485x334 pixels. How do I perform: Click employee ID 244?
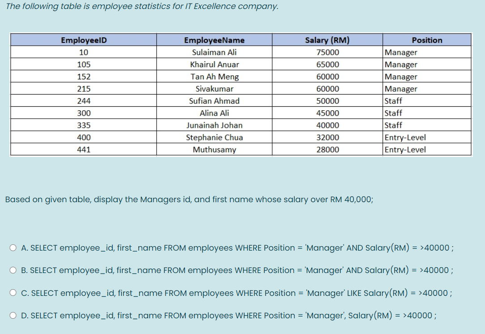point(83,101)
